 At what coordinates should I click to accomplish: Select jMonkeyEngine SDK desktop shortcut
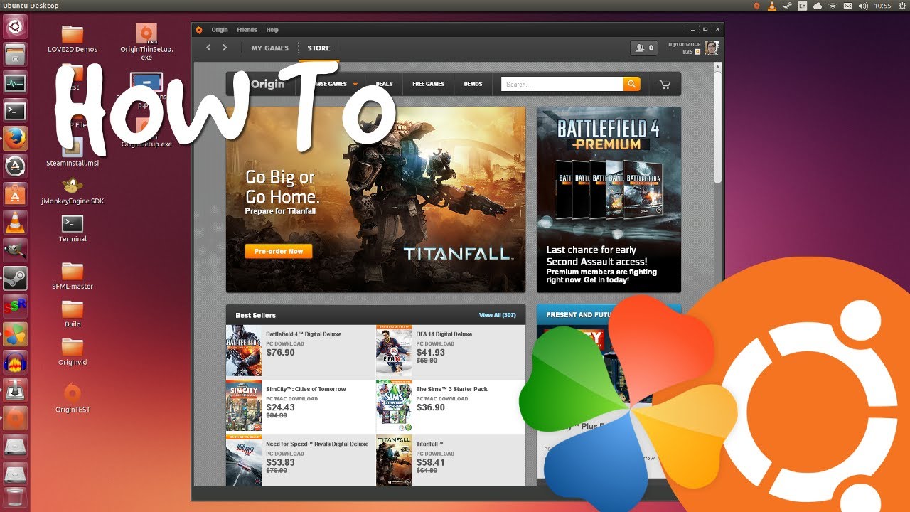coord(73,191)
